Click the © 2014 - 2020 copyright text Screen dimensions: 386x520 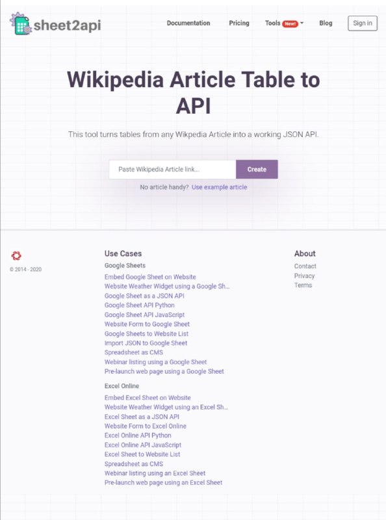[25, 269]
